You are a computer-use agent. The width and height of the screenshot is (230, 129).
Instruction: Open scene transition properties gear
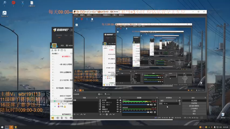tap(179, 101)
